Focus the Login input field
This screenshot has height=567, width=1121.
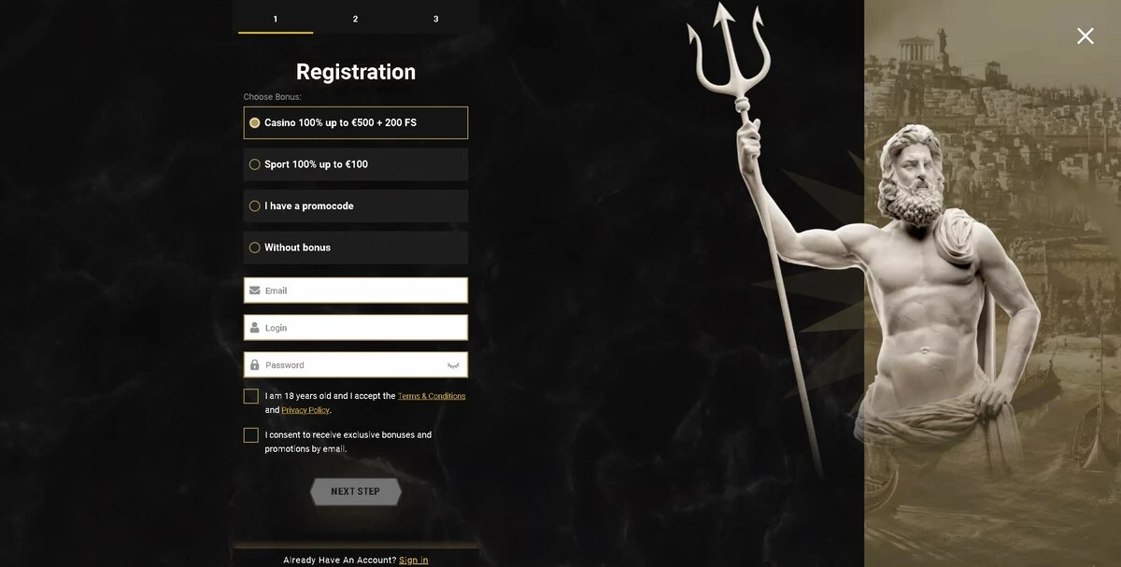tap(356, 328)
